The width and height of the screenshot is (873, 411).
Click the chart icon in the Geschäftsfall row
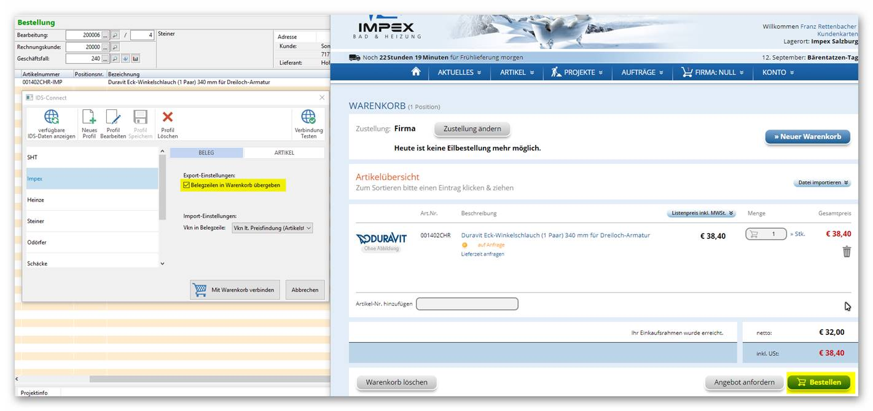tap(135, 59)
